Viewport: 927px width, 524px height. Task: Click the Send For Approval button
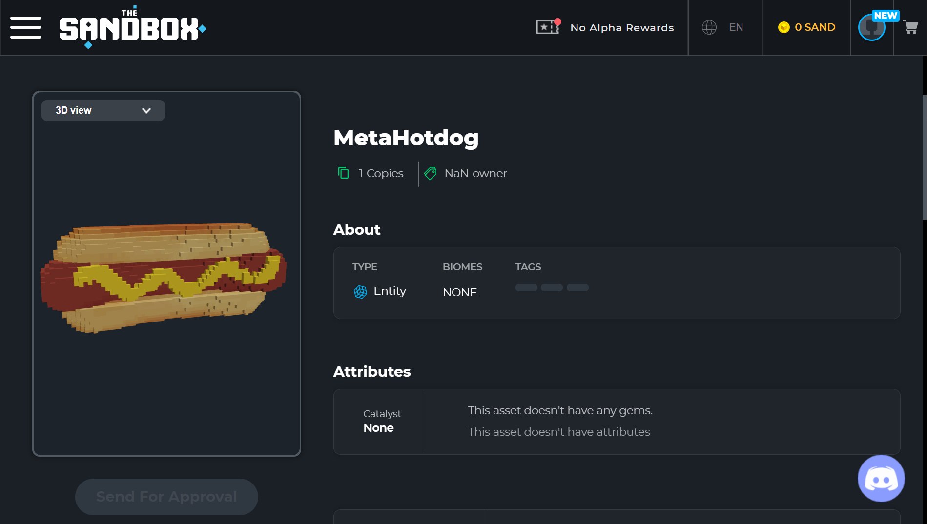tap(166, 497)
